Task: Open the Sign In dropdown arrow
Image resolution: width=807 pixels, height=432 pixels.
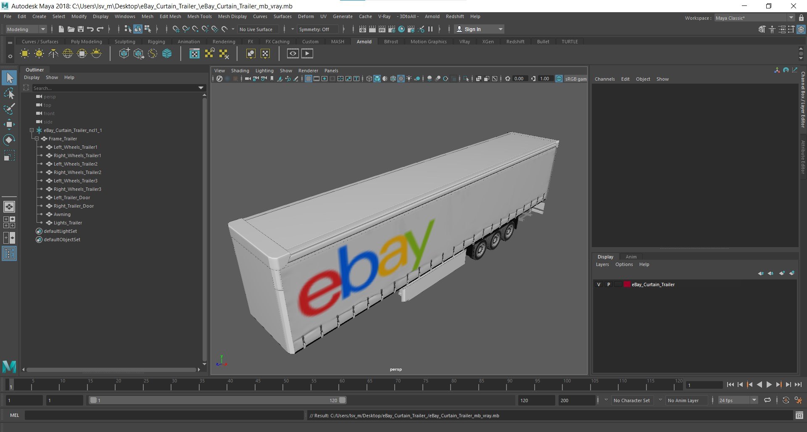Action: tap(500, 29)
